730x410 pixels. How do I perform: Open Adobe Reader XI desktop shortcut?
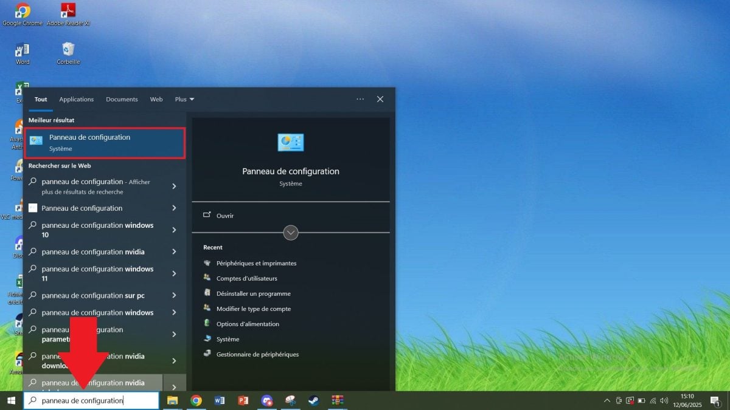[x=68, y=13]
